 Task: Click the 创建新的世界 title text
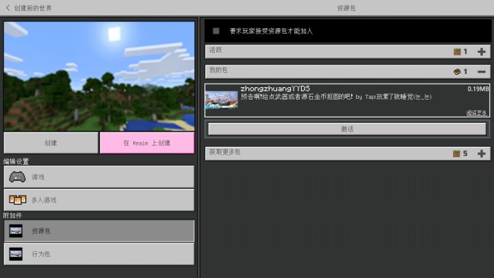click(x=33, y=8)
